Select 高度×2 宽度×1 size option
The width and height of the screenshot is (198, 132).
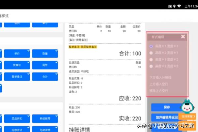tap(151, 53)
